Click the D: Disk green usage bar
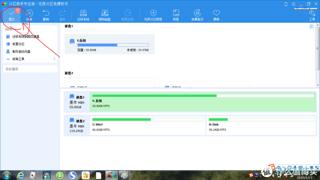320x180 pixels. click(x=262, y=119)
